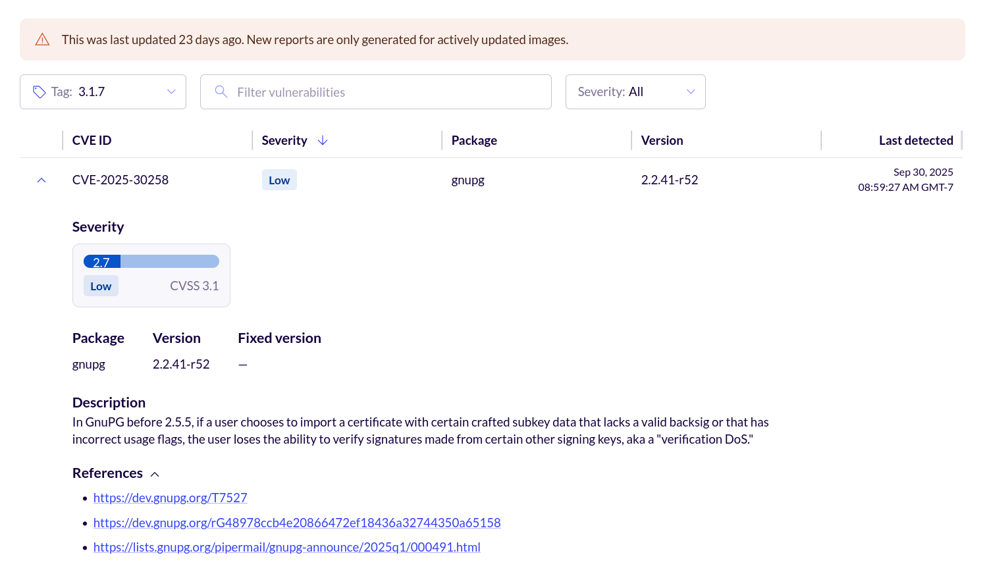Screen dimensions: 985x572
Task: Open the Tag 3.1.7 dropdown
Action: [103, 91]
